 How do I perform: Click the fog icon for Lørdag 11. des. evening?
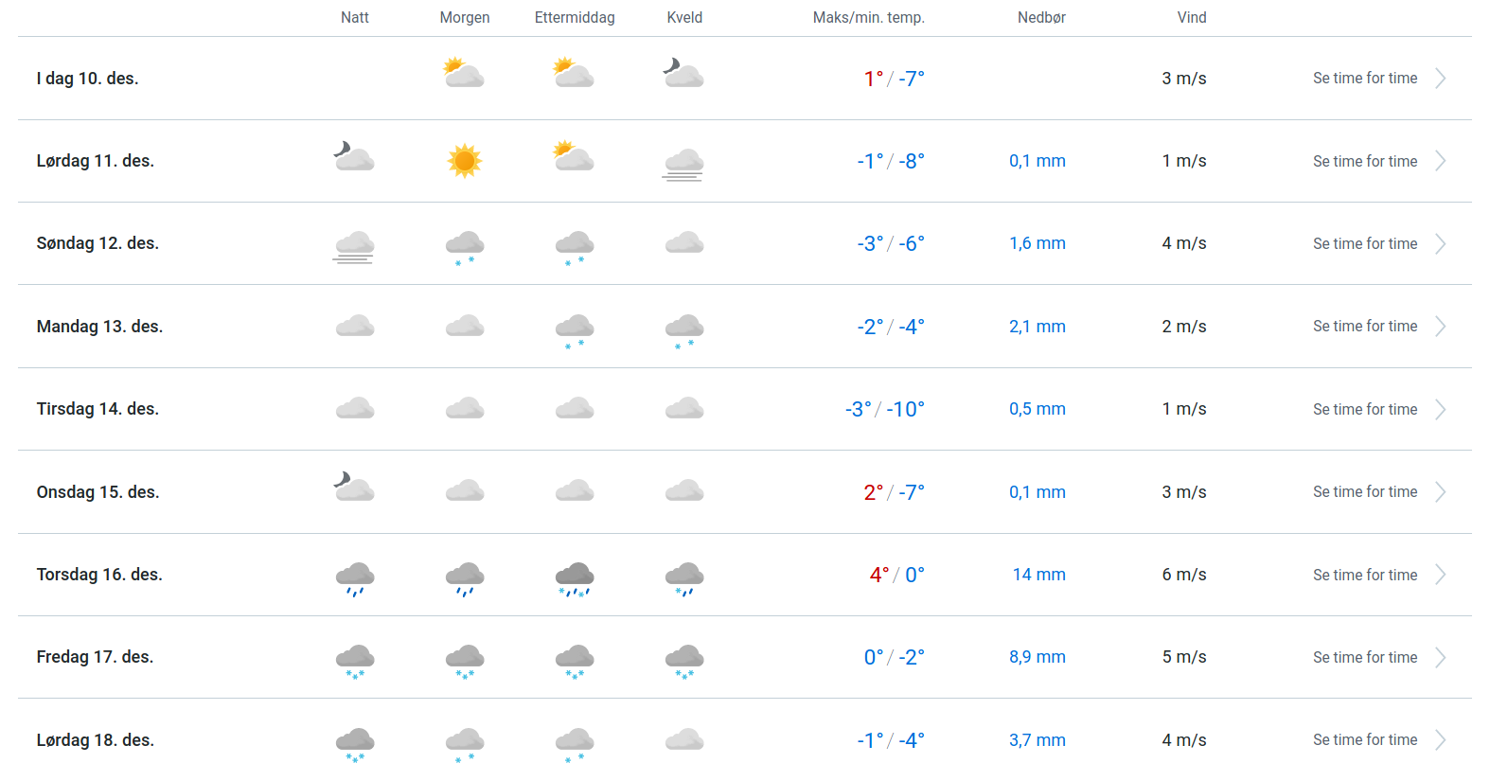(x=683, y=164)
